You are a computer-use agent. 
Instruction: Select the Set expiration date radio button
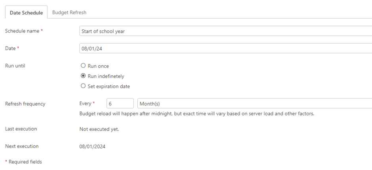point(83,86)
